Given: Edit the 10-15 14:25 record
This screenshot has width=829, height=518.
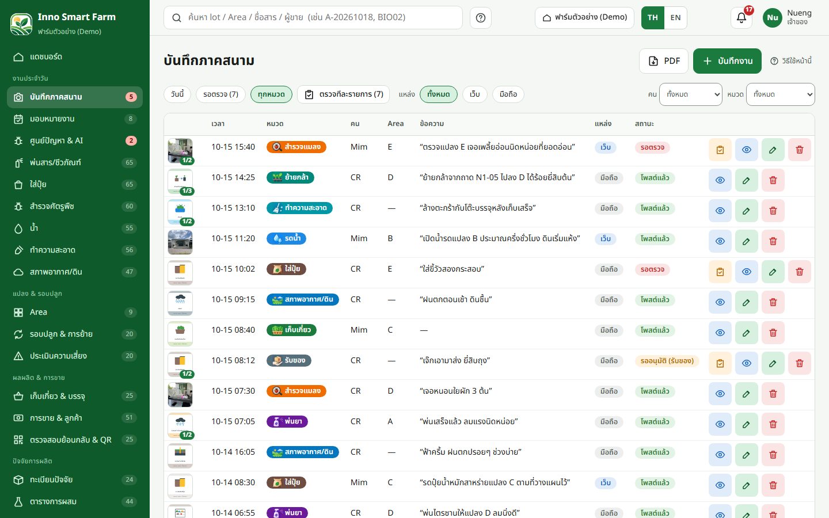Looking at the screenshot, I should coord(747,181).
